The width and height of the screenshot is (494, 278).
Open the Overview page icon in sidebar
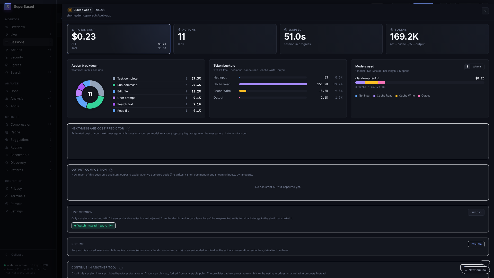(7, 27)
